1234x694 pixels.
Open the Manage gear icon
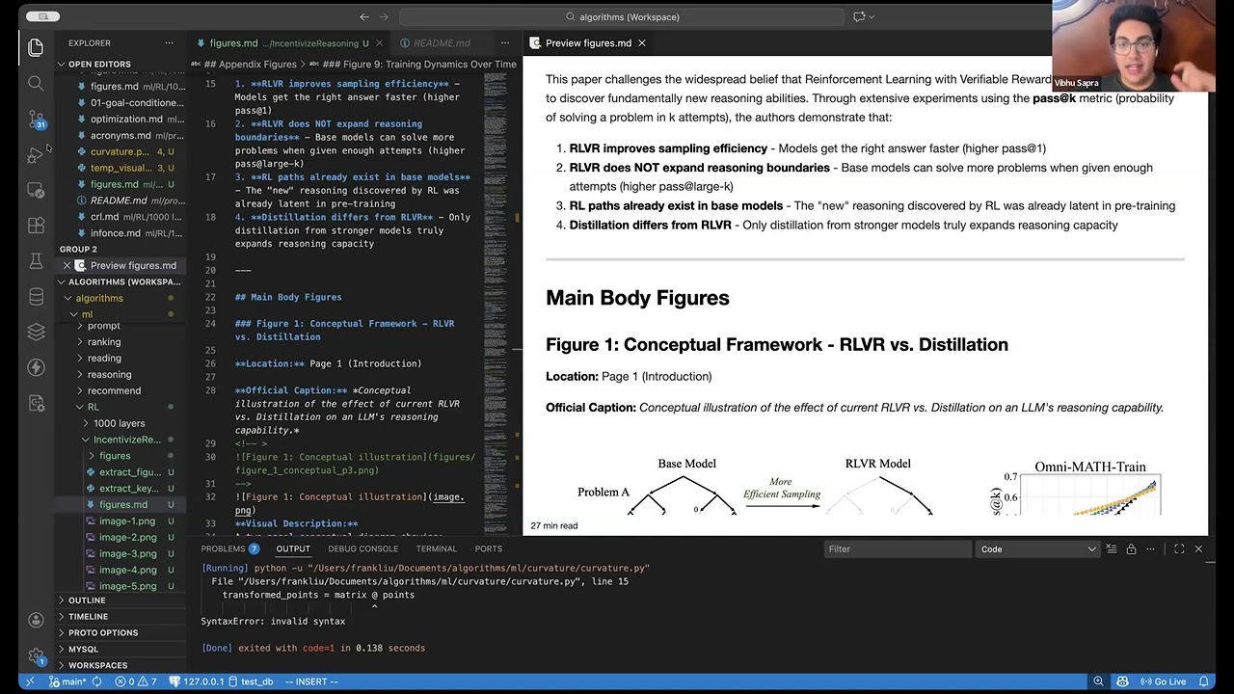pos(36,655)
